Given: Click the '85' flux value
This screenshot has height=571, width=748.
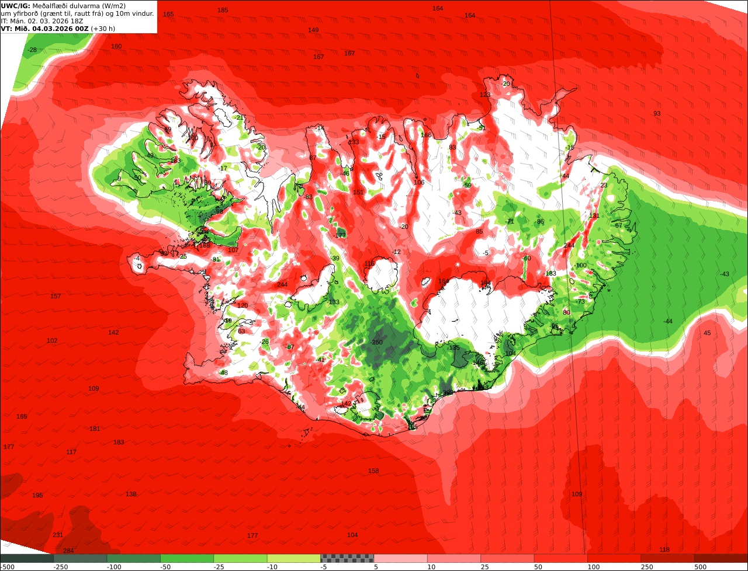Looking at the screenshot, I should click(479, 231).
